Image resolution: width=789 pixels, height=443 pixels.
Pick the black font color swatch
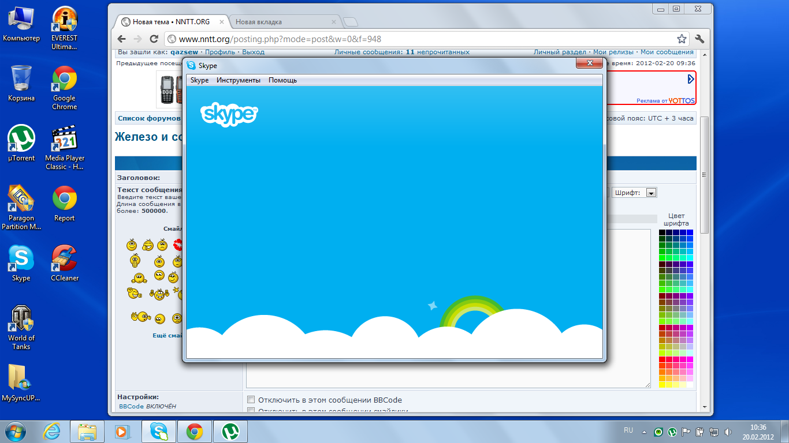(x=663, y=232)
